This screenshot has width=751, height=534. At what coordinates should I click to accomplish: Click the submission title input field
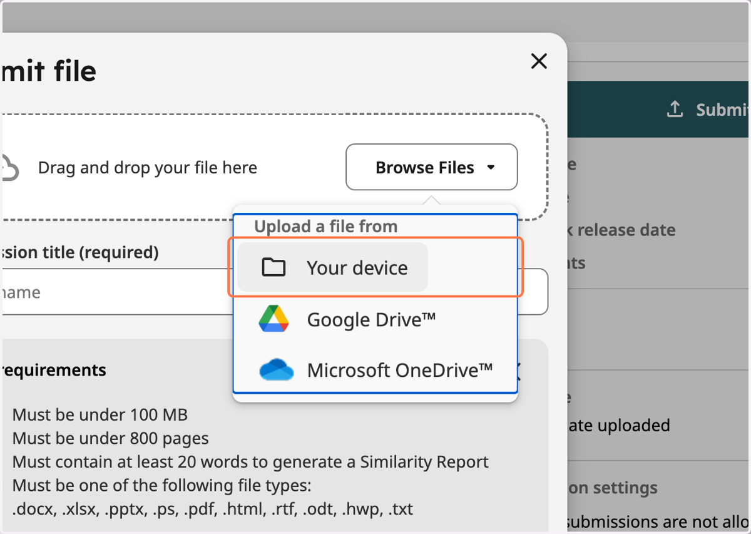tap(274, 292)
